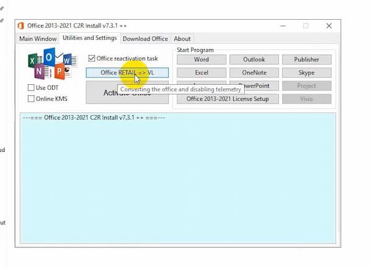Enable the Online KMS checkbox
Image resolution: width=372 pixels, height=267 pixels.
31,98
